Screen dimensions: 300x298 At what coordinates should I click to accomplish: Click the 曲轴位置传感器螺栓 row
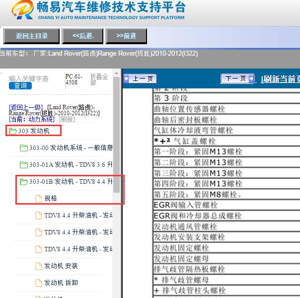coord(226,109)
